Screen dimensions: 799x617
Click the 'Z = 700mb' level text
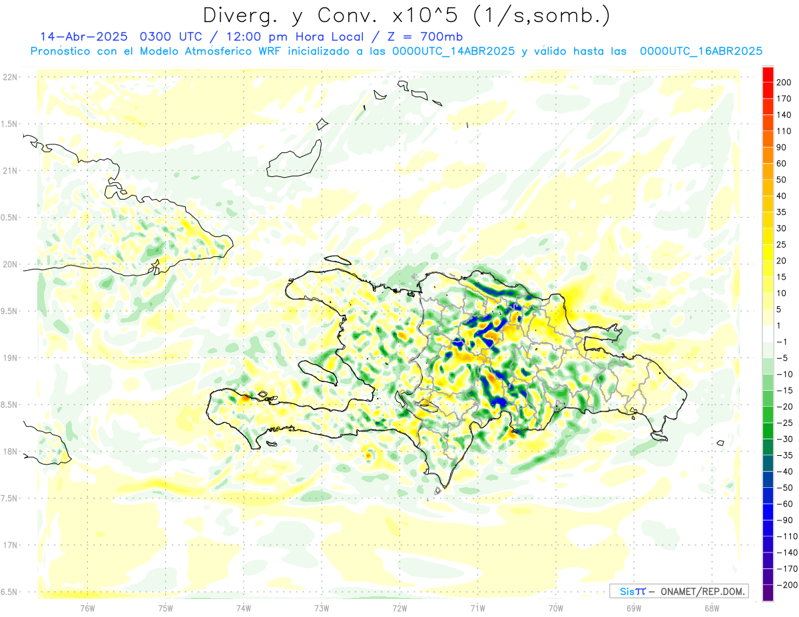coord(422,37)
